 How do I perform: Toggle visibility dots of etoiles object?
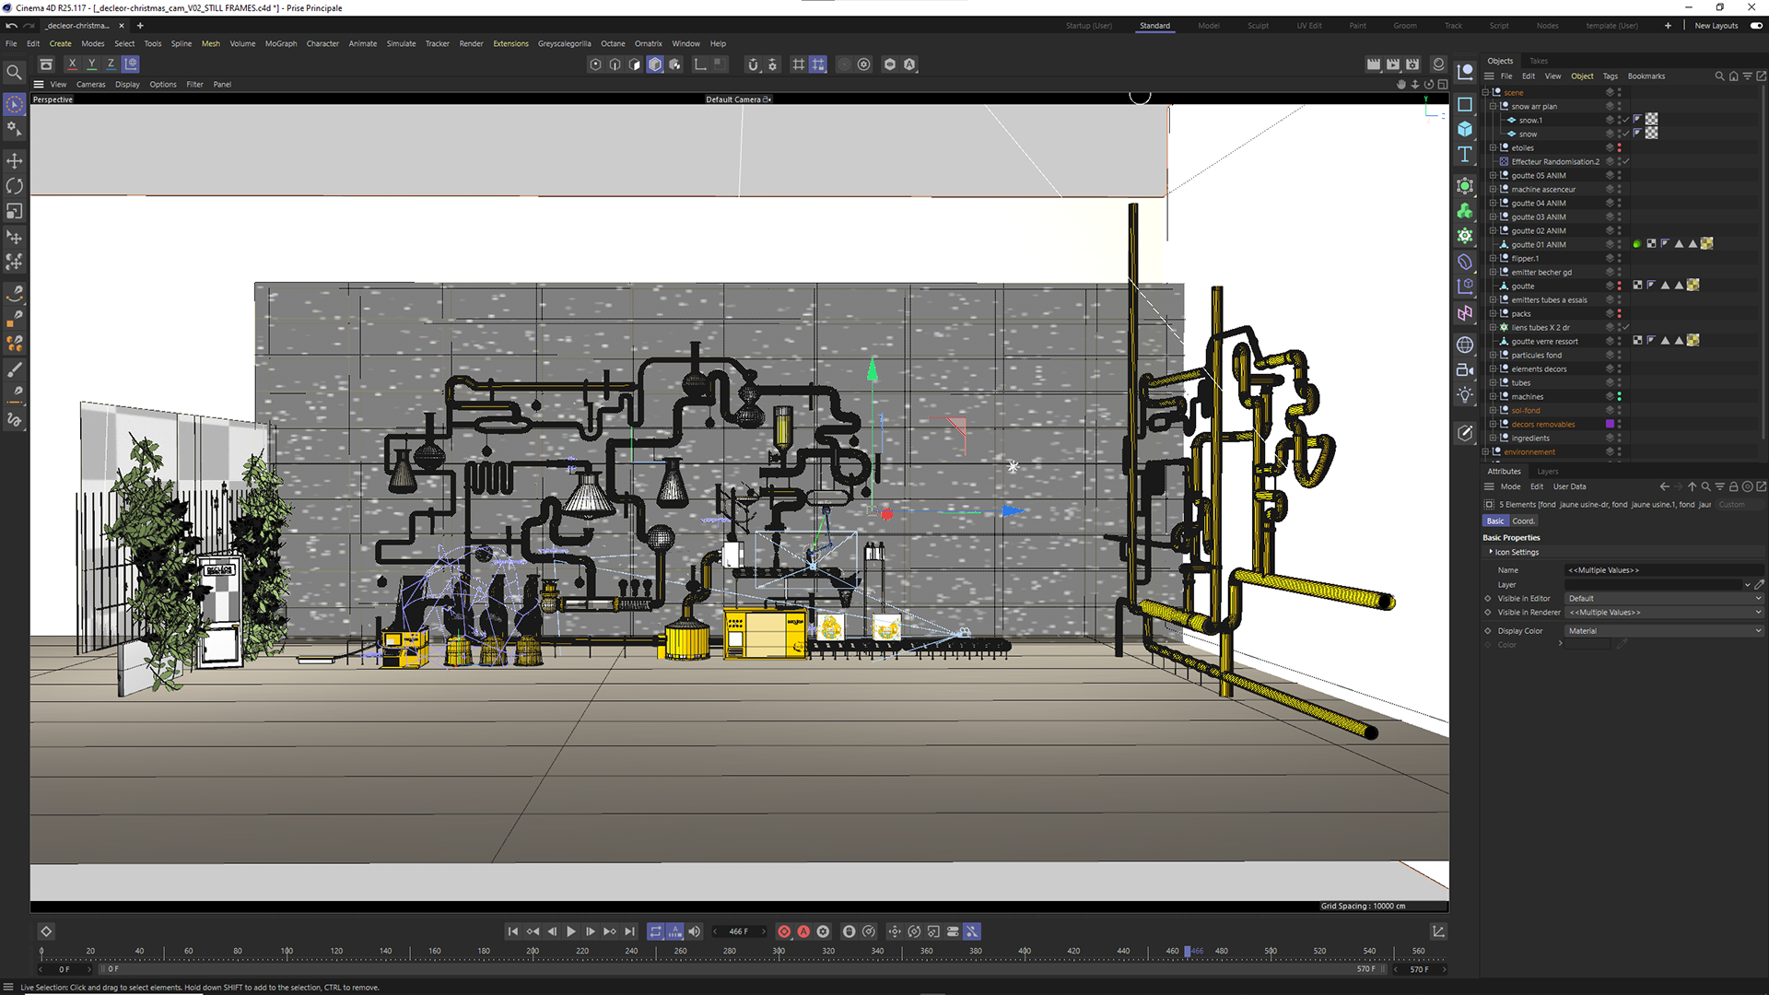pos(1619,147)
